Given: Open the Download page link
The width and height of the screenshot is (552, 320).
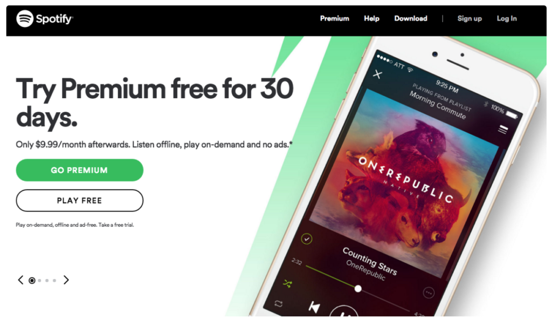Looking at the screenshot, I should (x=410, y=18).
